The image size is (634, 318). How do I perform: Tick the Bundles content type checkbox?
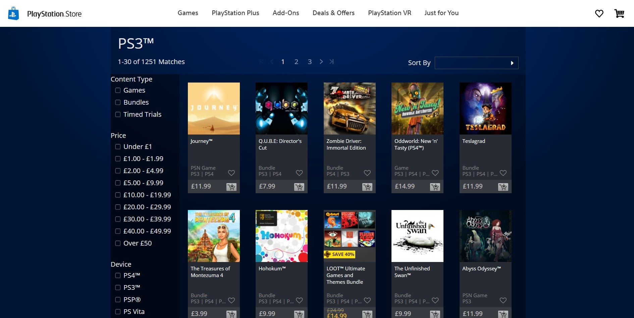pyautogui.click(x=118, y=102)
